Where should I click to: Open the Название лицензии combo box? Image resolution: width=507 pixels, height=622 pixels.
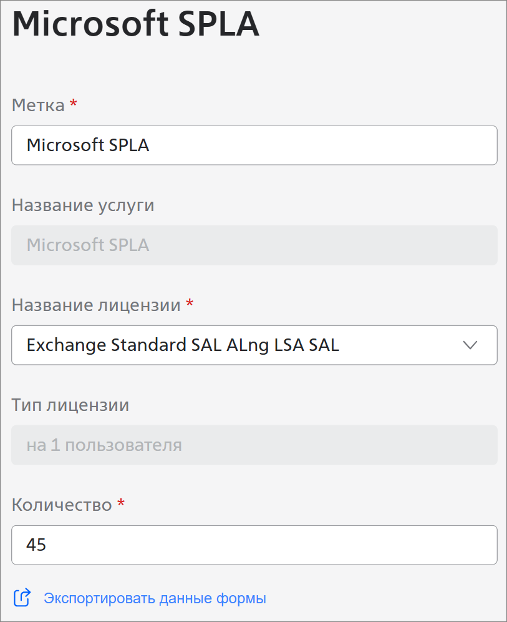[254, 345]
